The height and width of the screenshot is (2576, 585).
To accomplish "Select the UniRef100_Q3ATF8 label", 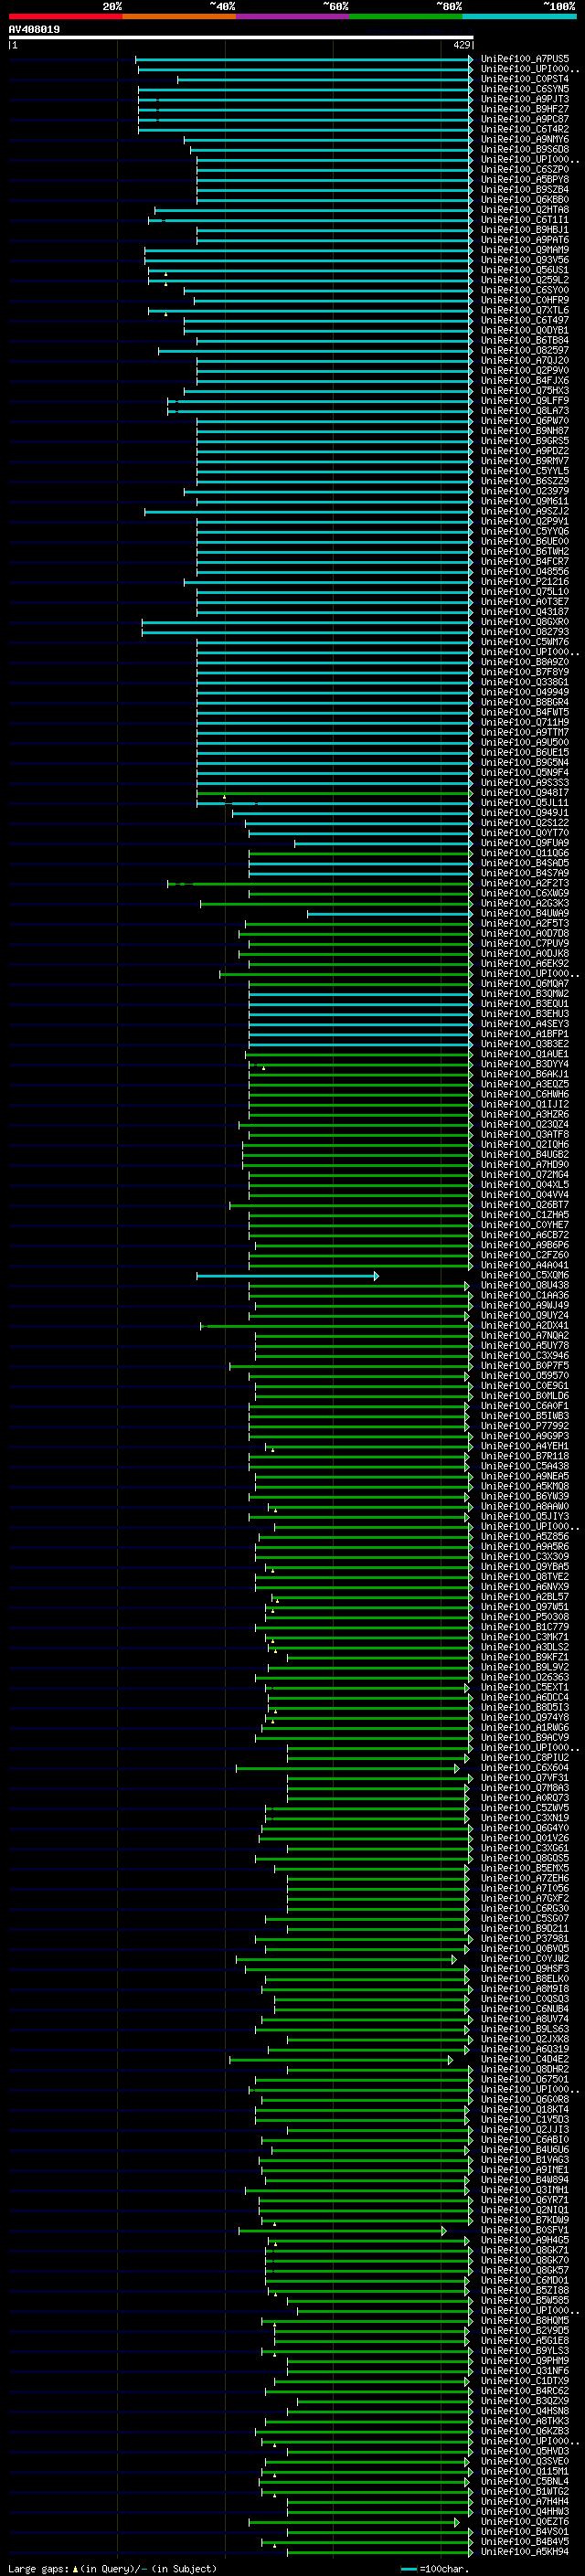I will [525, 1135].
